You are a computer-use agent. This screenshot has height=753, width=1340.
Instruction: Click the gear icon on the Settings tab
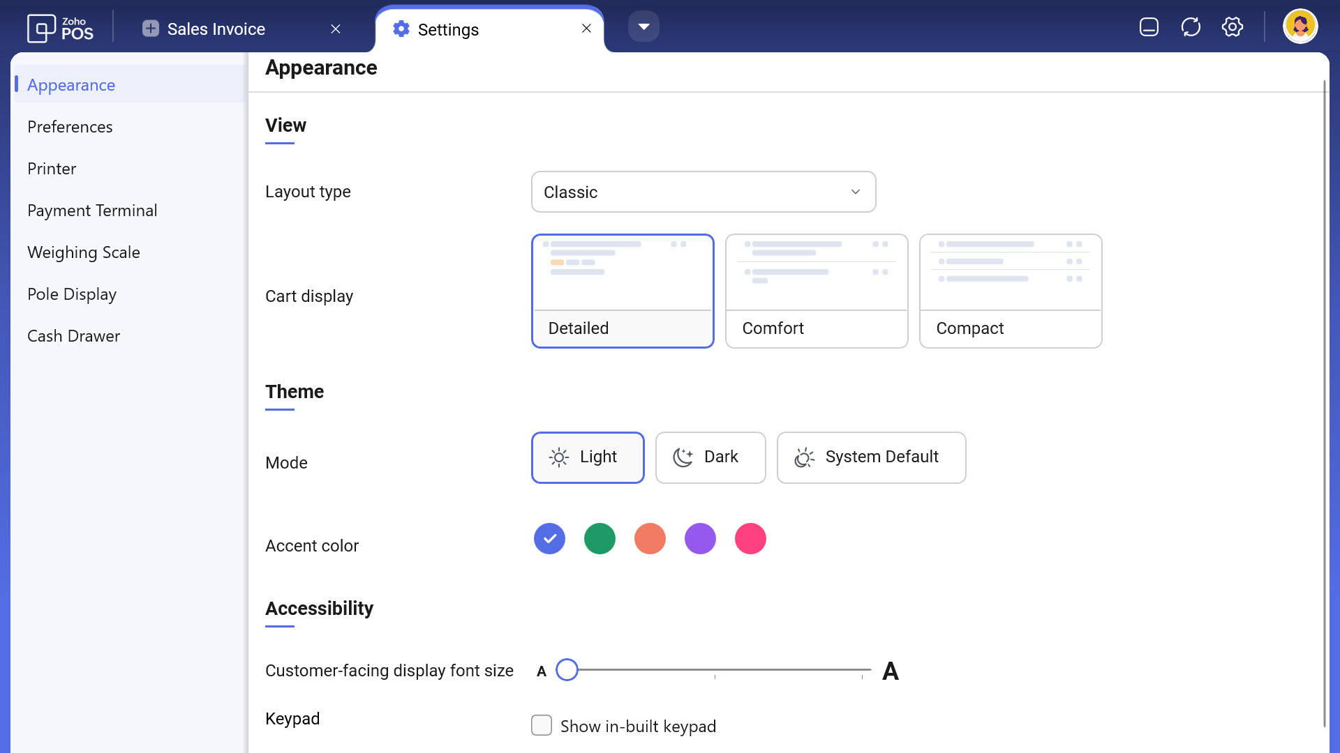[401, 29]
